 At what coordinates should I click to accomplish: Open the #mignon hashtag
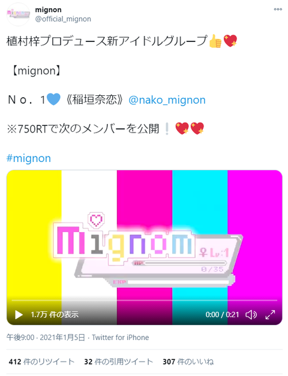point(29,158)
